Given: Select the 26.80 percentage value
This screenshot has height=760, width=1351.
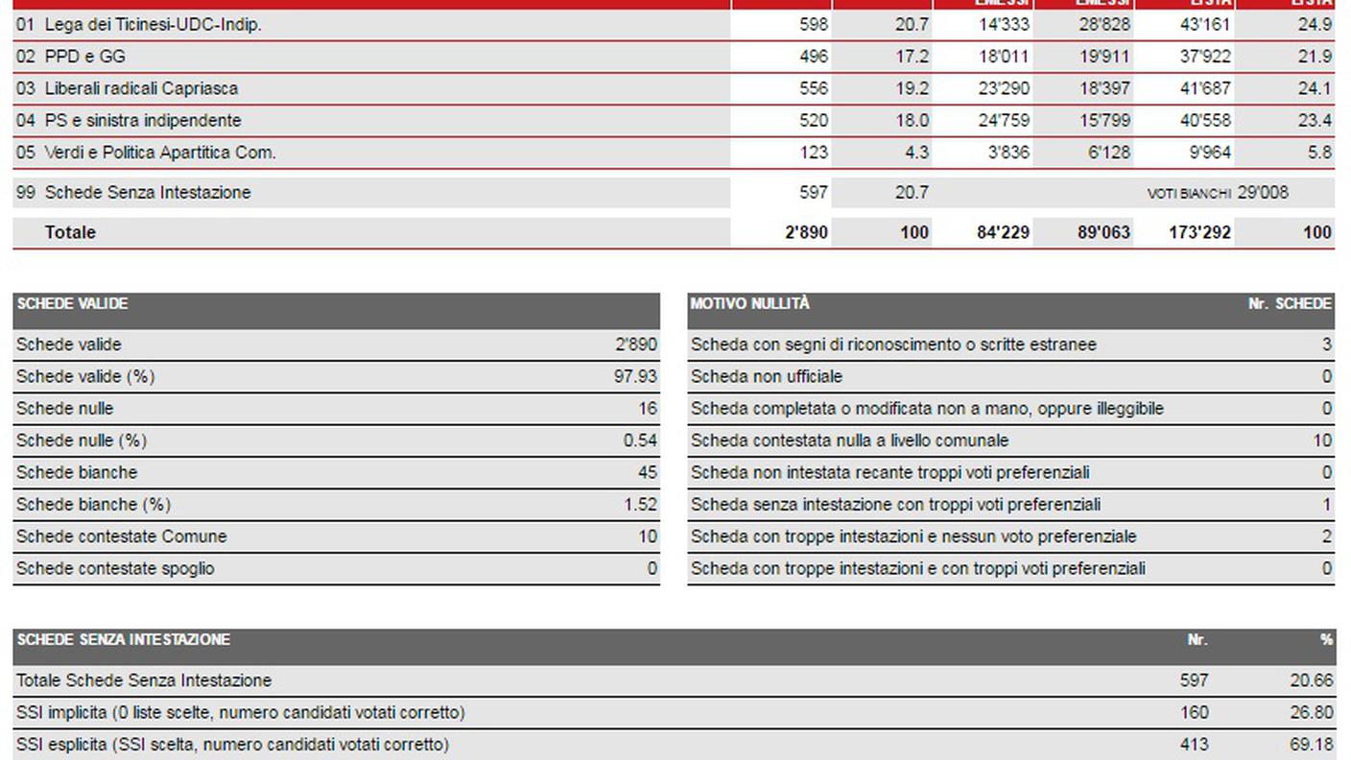Looking at the screenshot, I should 1311,713.
